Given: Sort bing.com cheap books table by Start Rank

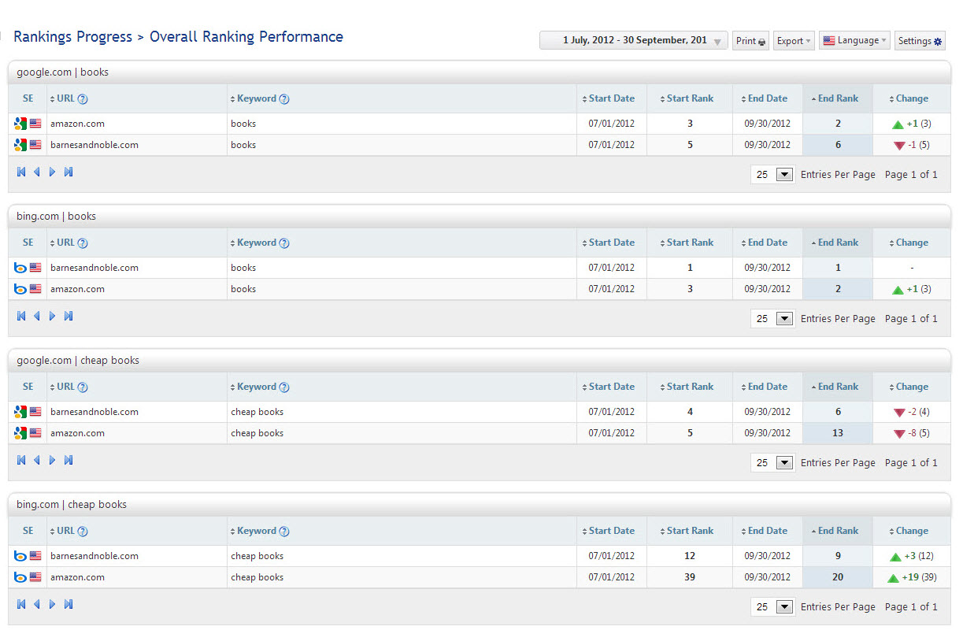Looking at the screenshot, I should tap(689, 531).
